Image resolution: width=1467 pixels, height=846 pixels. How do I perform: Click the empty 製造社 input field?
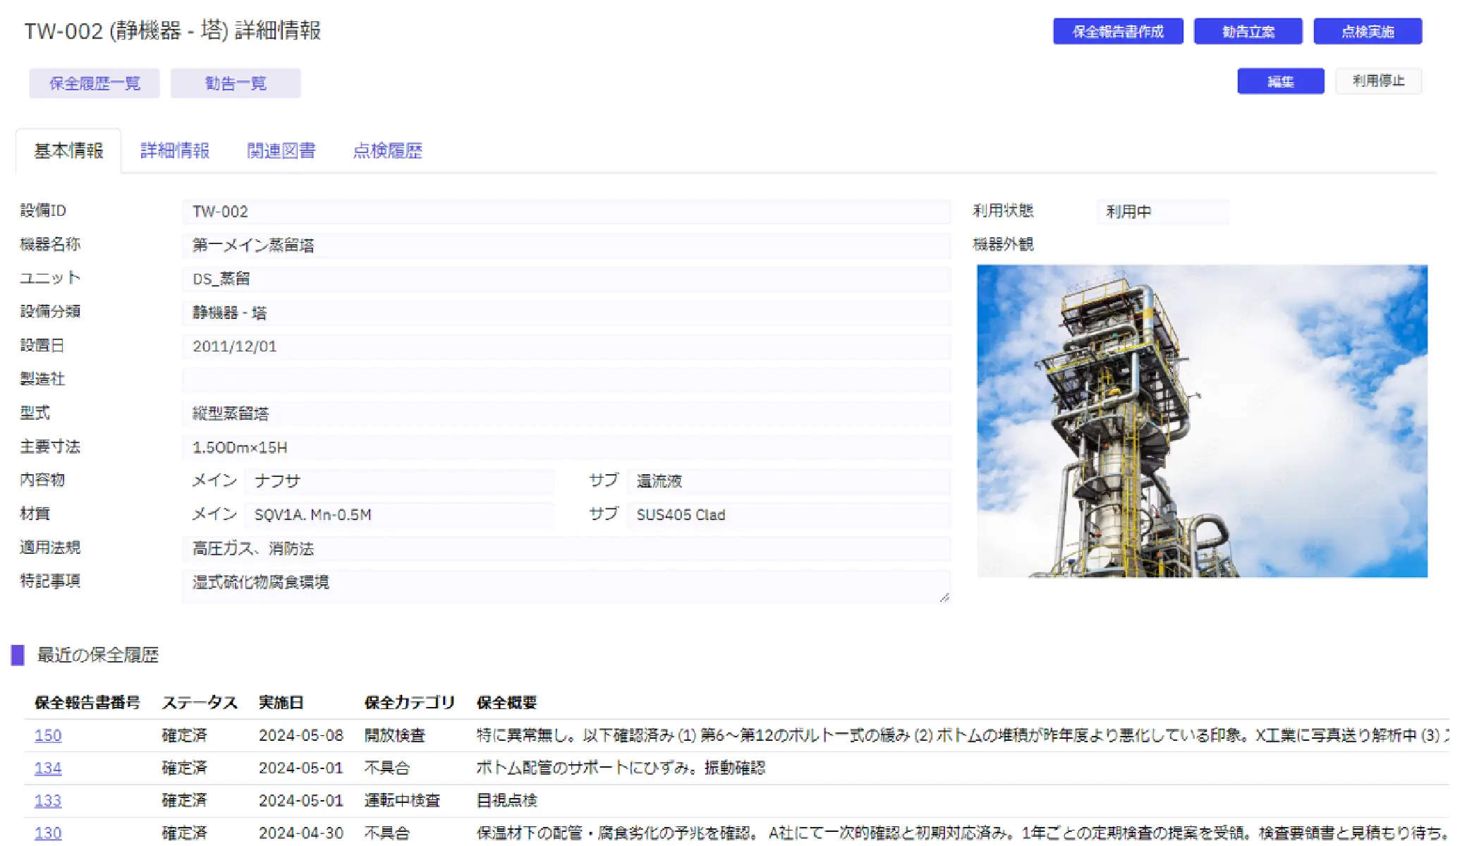[566, 380]
